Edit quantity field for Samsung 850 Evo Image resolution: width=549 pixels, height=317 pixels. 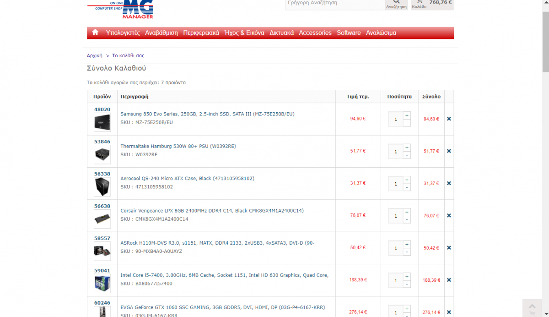click(396, 119)
